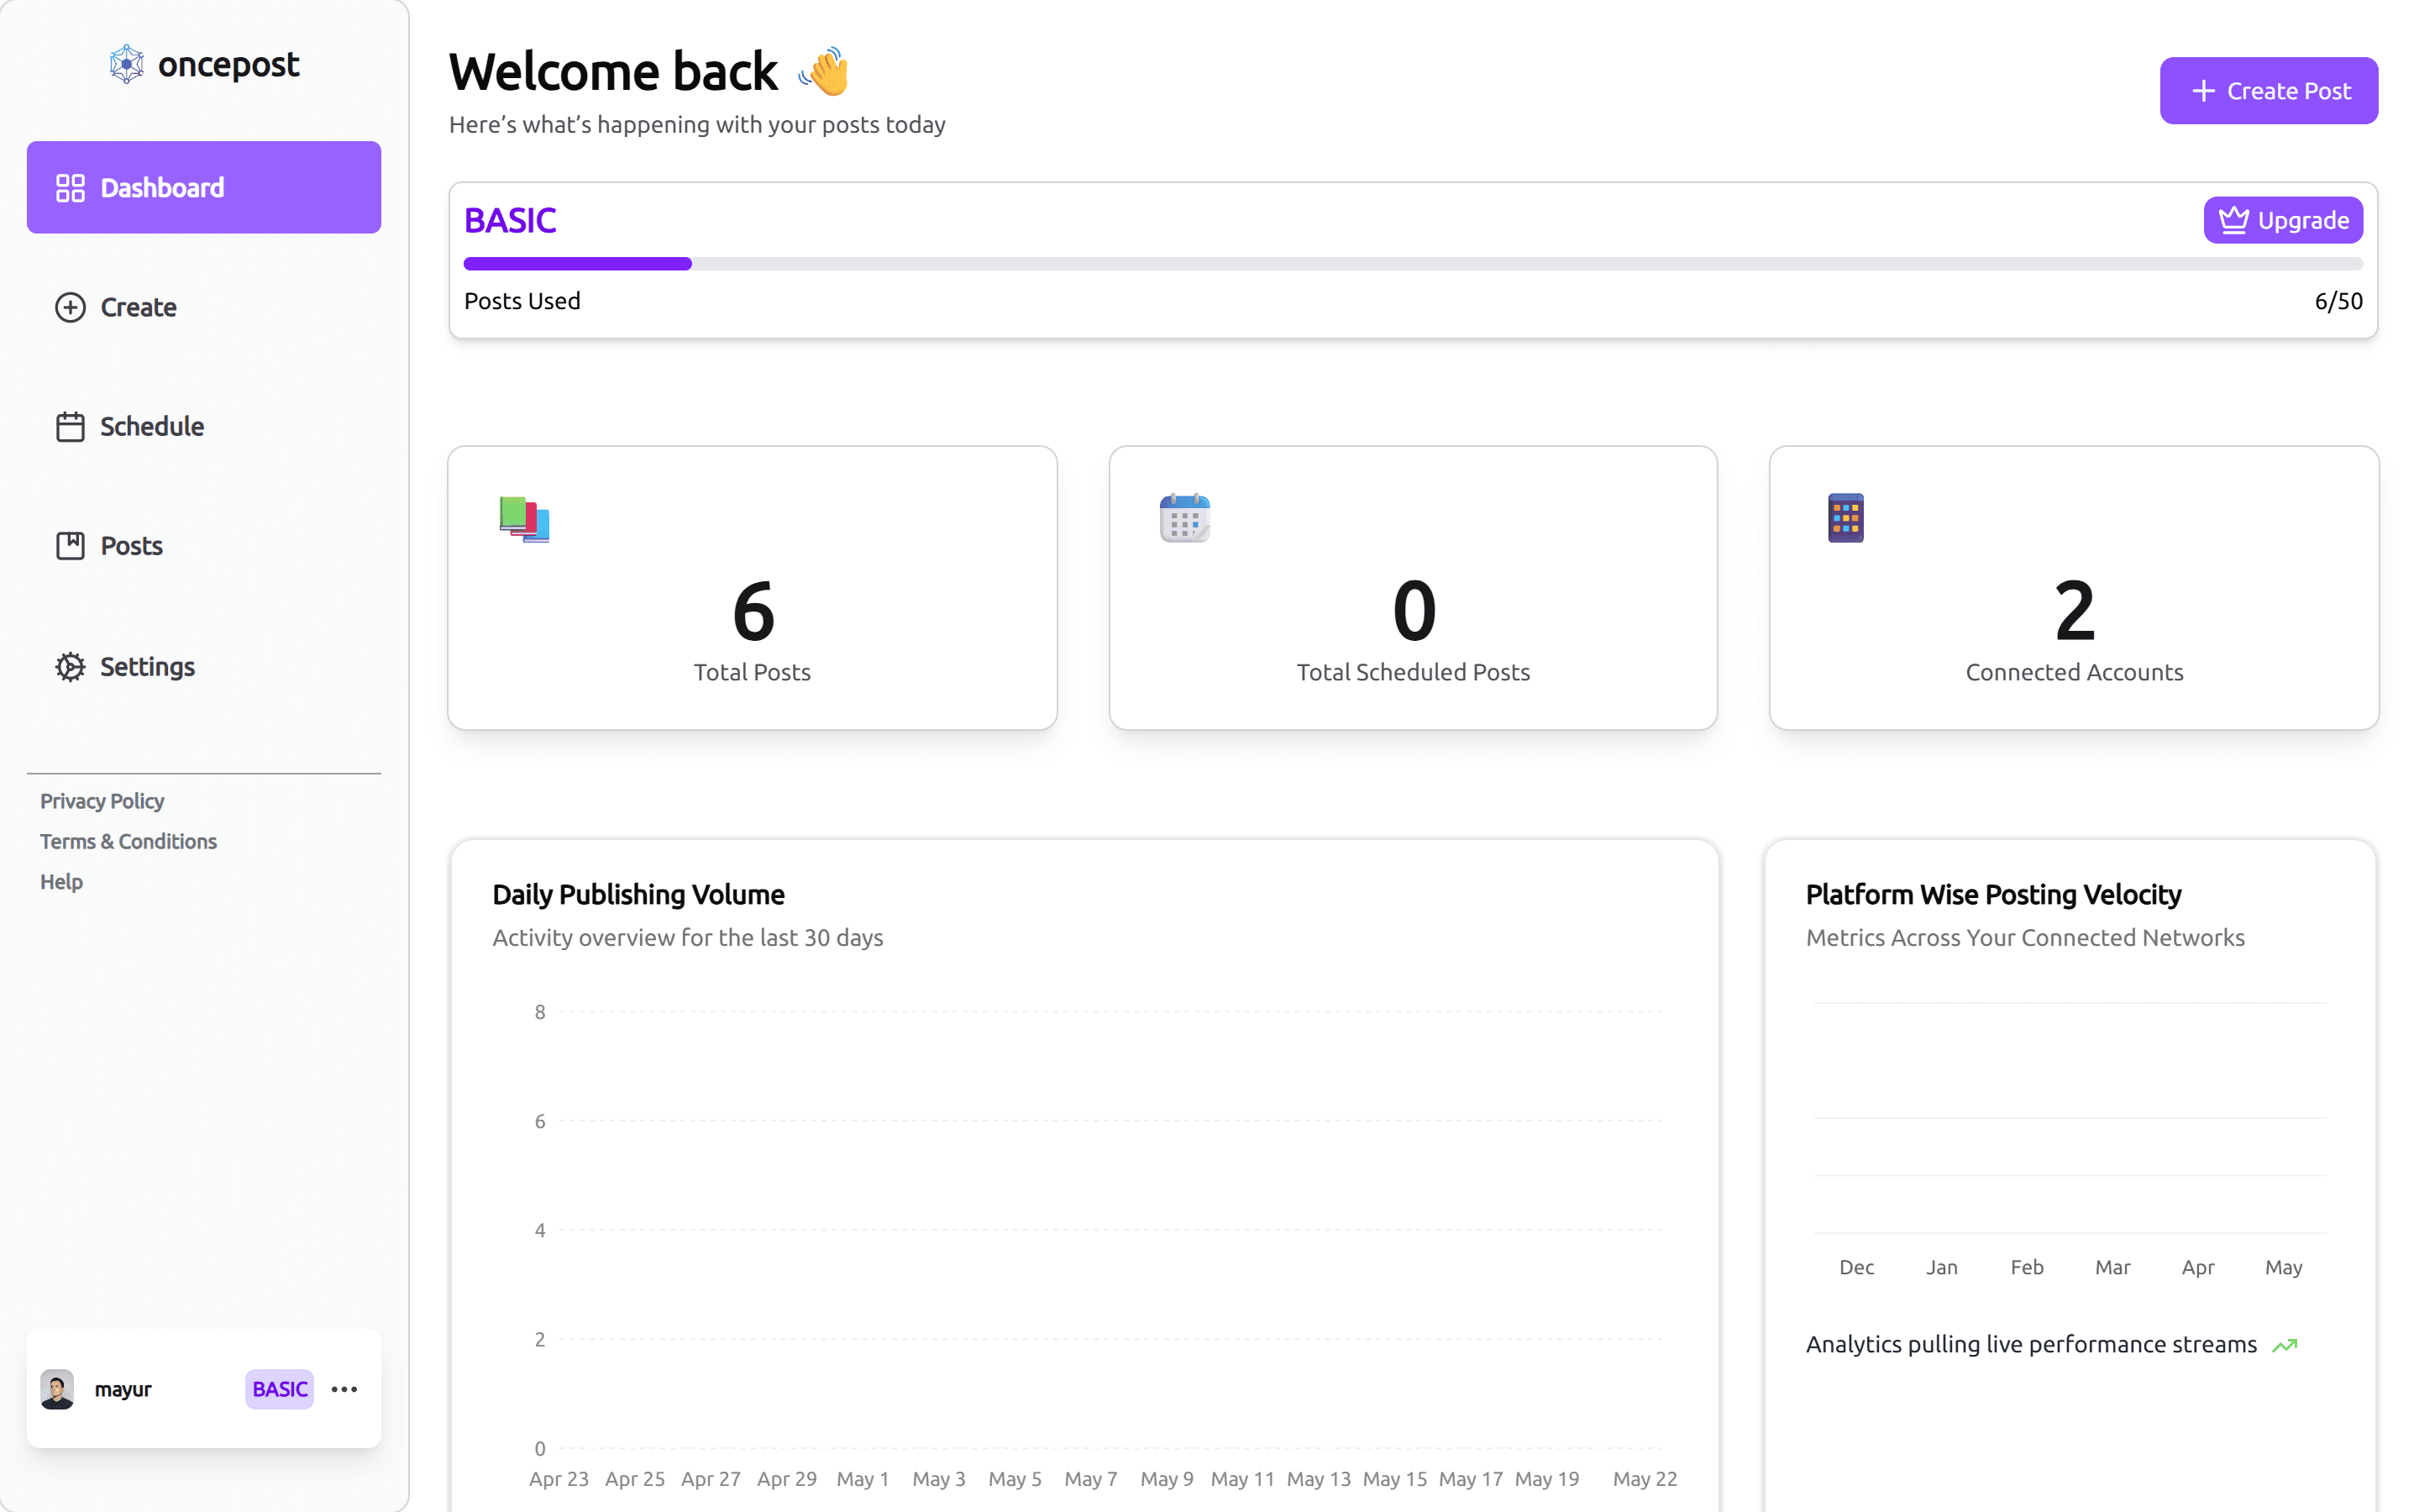The width and height of the screenshot is (2419, 1512).
Task: Click the May month label in velocity chart
Action: [x=2283, y=1267]
